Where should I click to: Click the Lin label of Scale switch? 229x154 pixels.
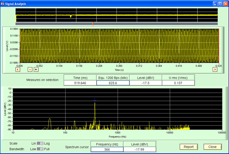coord(33,143)
